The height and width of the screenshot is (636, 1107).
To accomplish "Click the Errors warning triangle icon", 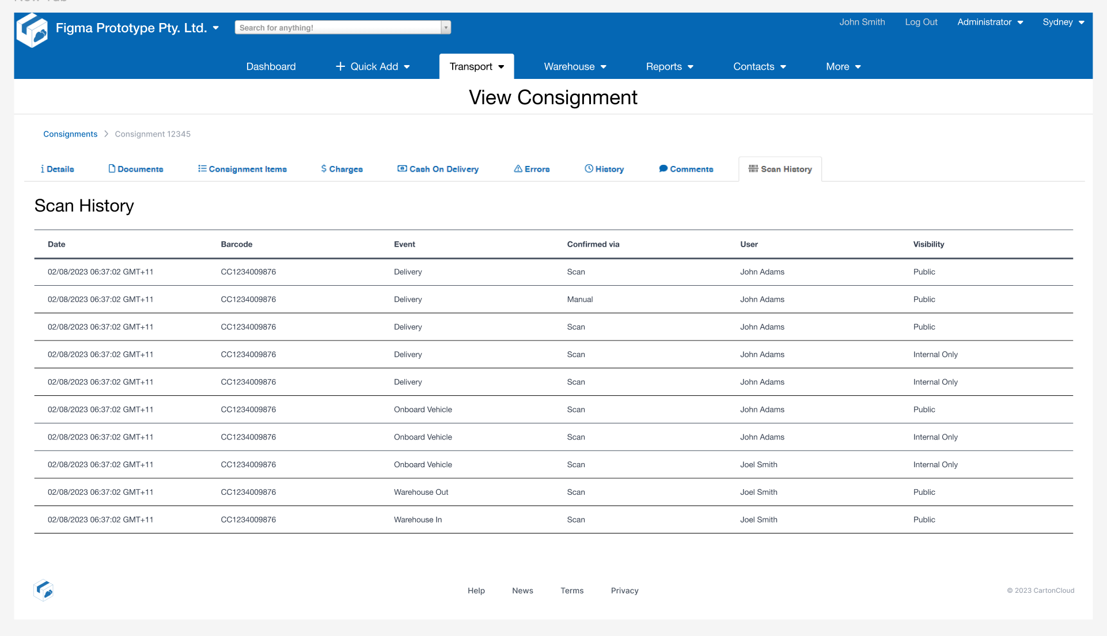I will pos(518,168).
